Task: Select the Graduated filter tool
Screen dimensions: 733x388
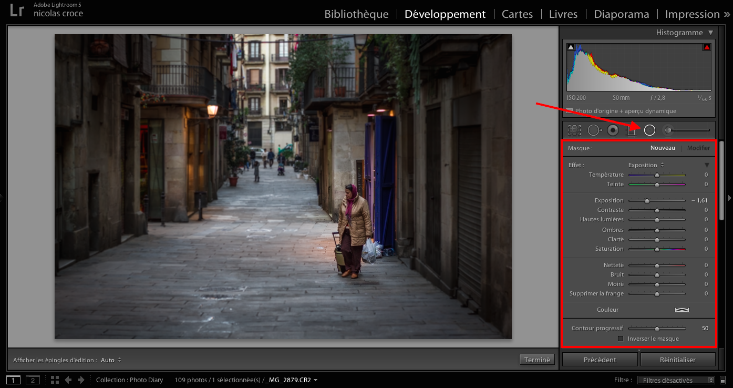Action: [631, 130]
